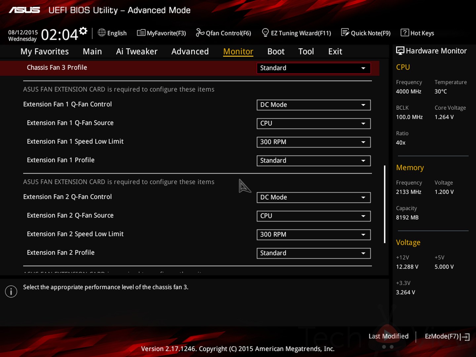Select the Chassis Fan 3 Profile label
The height and width of the screenshot is (357, 476).
(57, 67)
